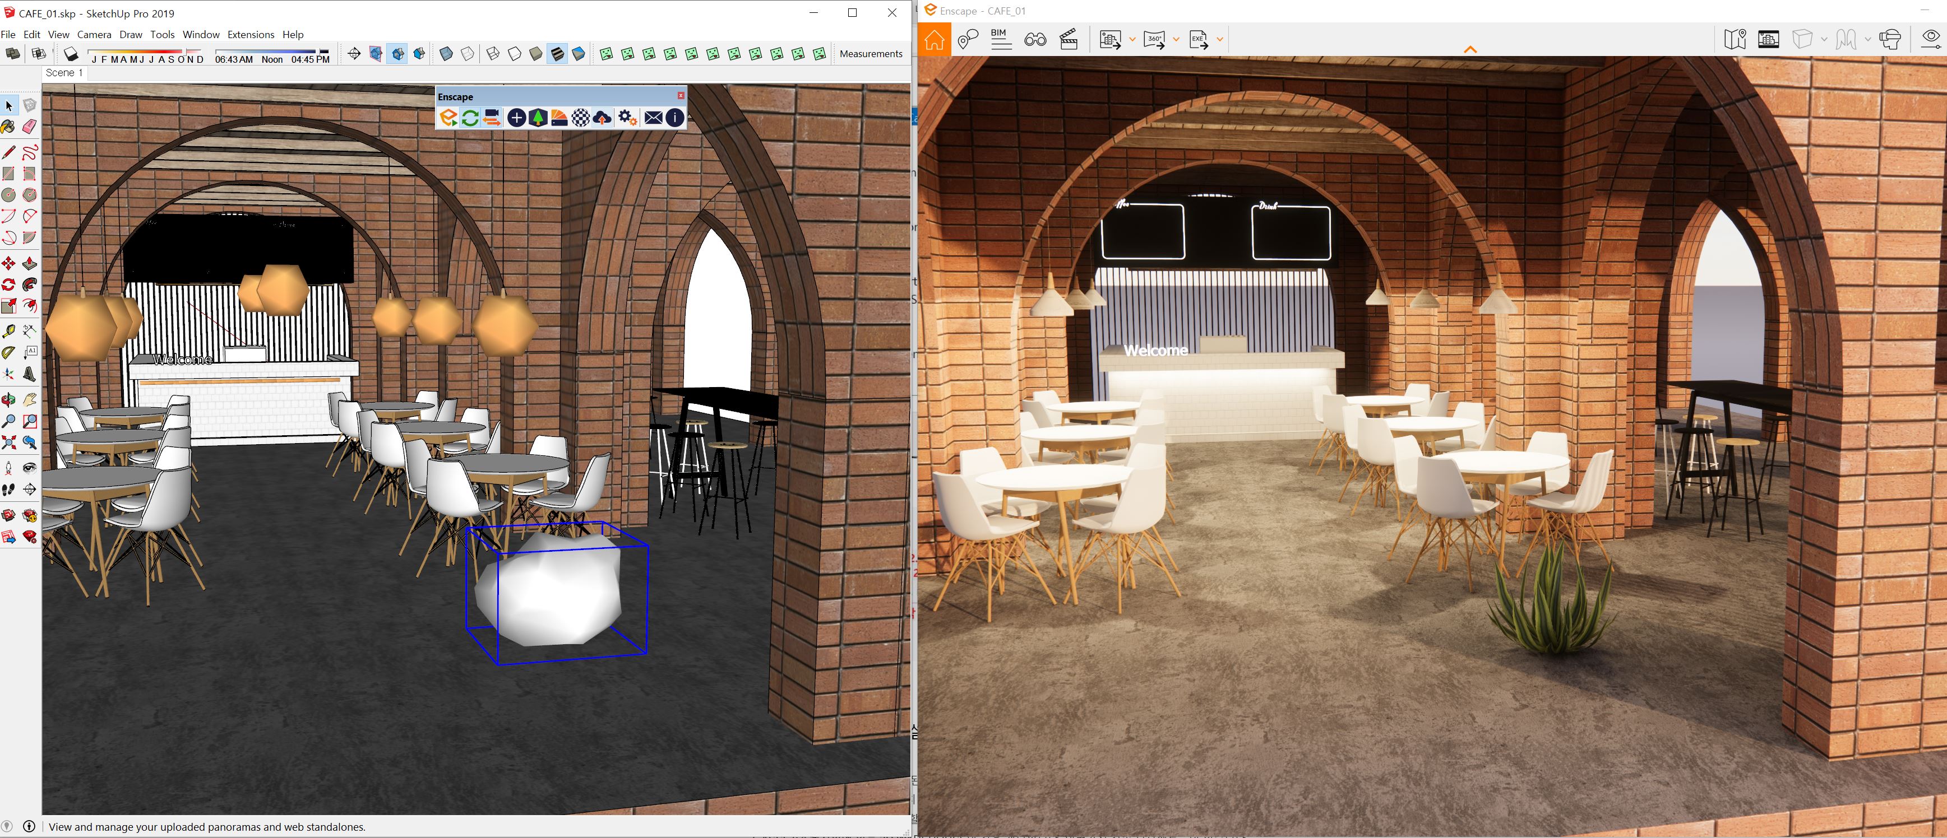Open the Enscape material editor checkered sphere
The width and height of the screenshot is (1947, 838).
580,118
